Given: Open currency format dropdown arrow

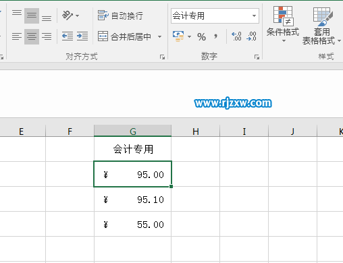Looking at the screenshot, I should tap(189, 36).
